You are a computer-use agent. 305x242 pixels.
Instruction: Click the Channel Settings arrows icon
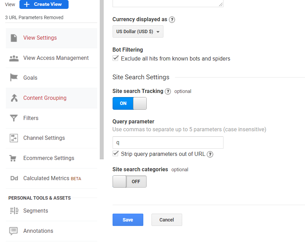(x=14, y=138)
